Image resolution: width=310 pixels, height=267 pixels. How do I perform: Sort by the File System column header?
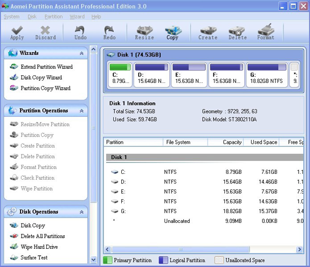(185, 142)
